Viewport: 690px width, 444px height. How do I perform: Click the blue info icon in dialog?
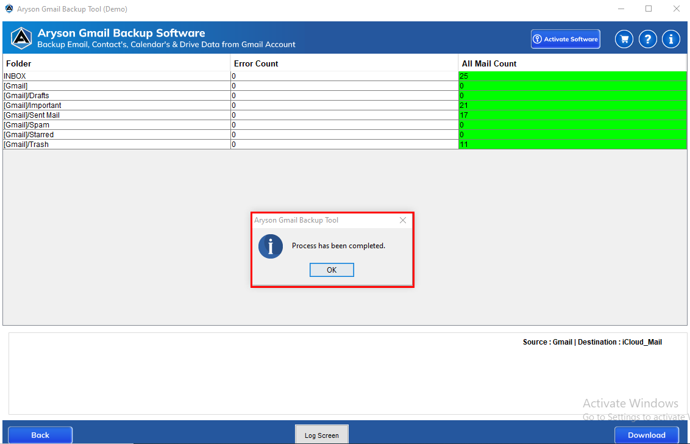pyautogui.click(x=270, y=246)
